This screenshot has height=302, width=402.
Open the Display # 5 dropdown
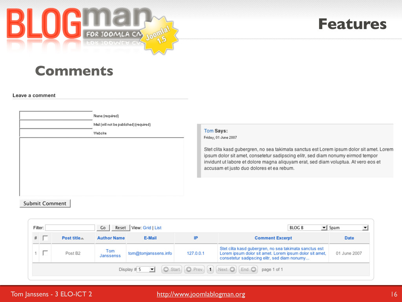pos(146,269)
